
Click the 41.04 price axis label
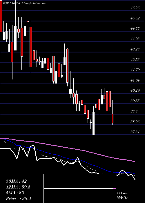[135, 80]
